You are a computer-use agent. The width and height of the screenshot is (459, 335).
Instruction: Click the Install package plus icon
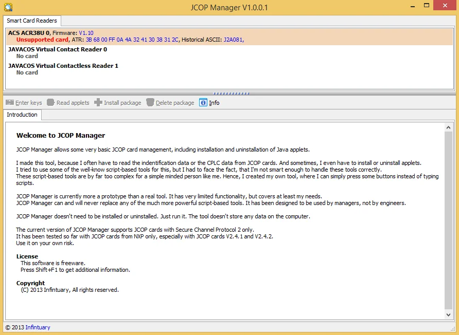coord(98,102)
